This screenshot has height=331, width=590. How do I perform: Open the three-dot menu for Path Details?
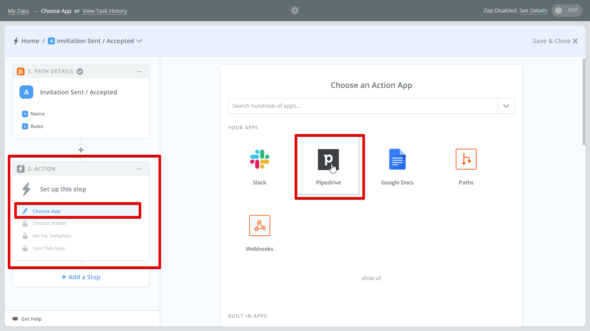pyautogui.click(x=139, y=72)
